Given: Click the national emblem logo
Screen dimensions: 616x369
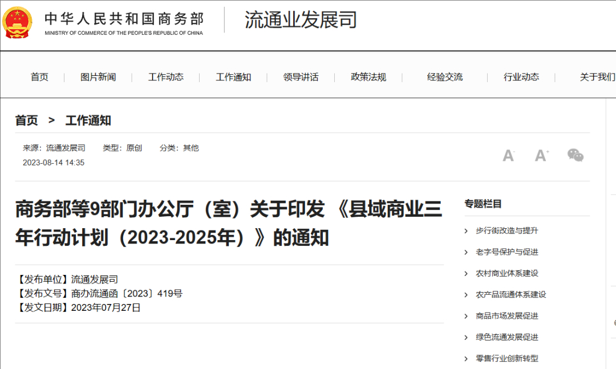Looking at the screenshot, I should [x=17, y=22].
